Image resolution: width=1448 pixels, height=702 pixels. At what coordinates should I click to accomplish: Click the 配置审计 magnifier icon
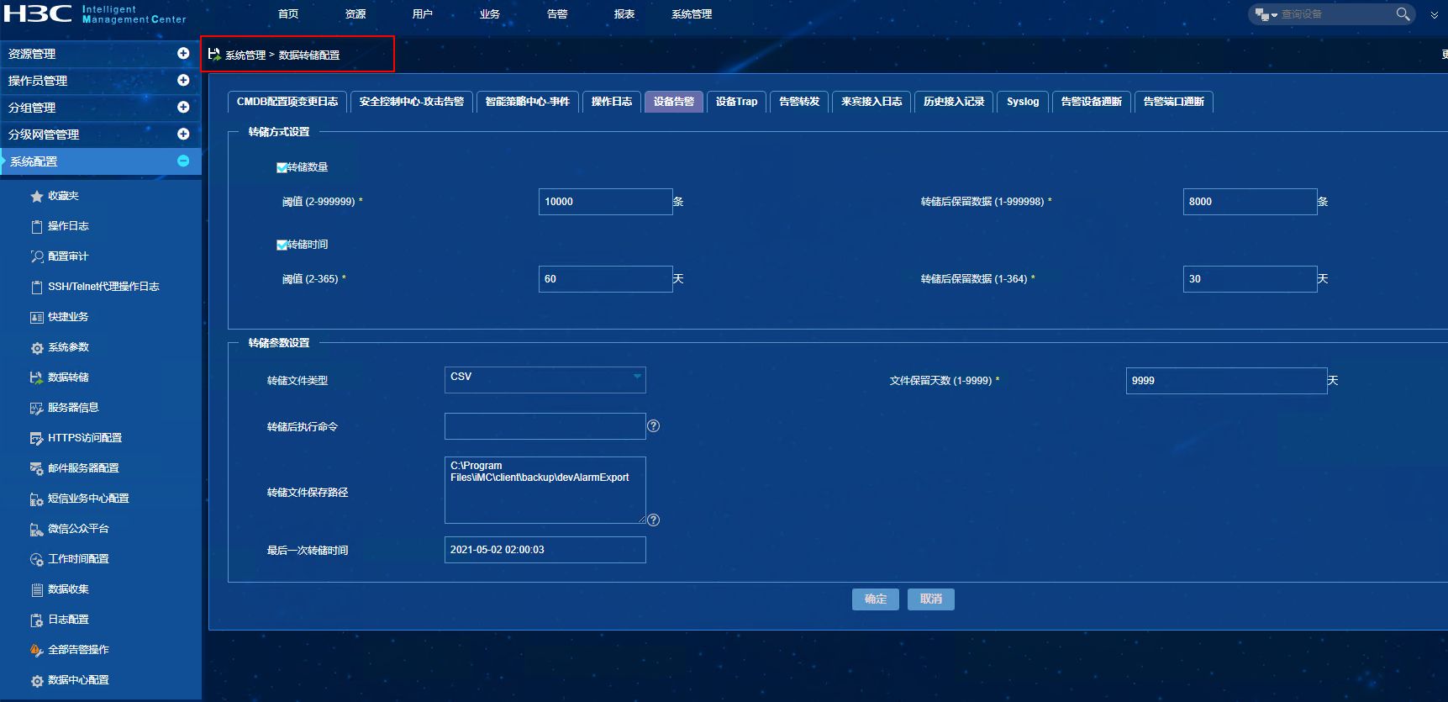[37, 257]
